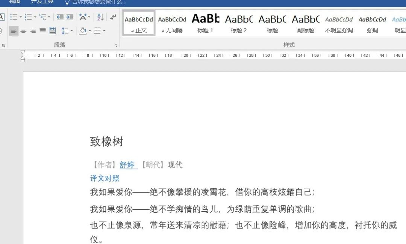This screenshot has width=406, height=244.
Task: Open the 视图 ribbon tab
Action: (15, 2)
